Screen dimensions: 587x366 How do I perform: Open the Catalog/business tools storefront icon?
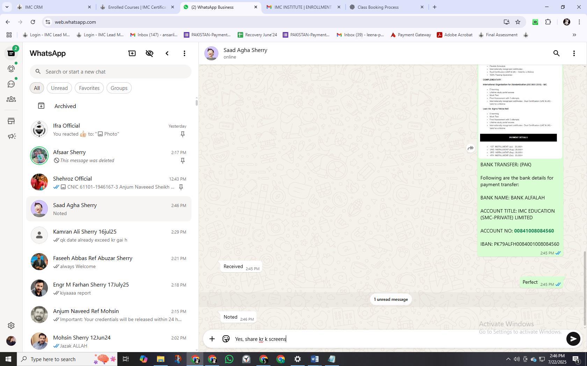11,121
